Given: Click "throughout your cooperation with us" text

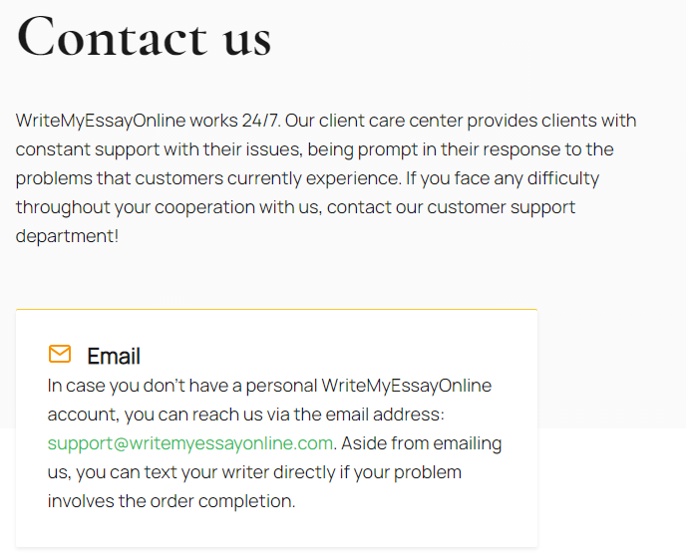Looking at the screenshot, I should (x=168, y=207).
